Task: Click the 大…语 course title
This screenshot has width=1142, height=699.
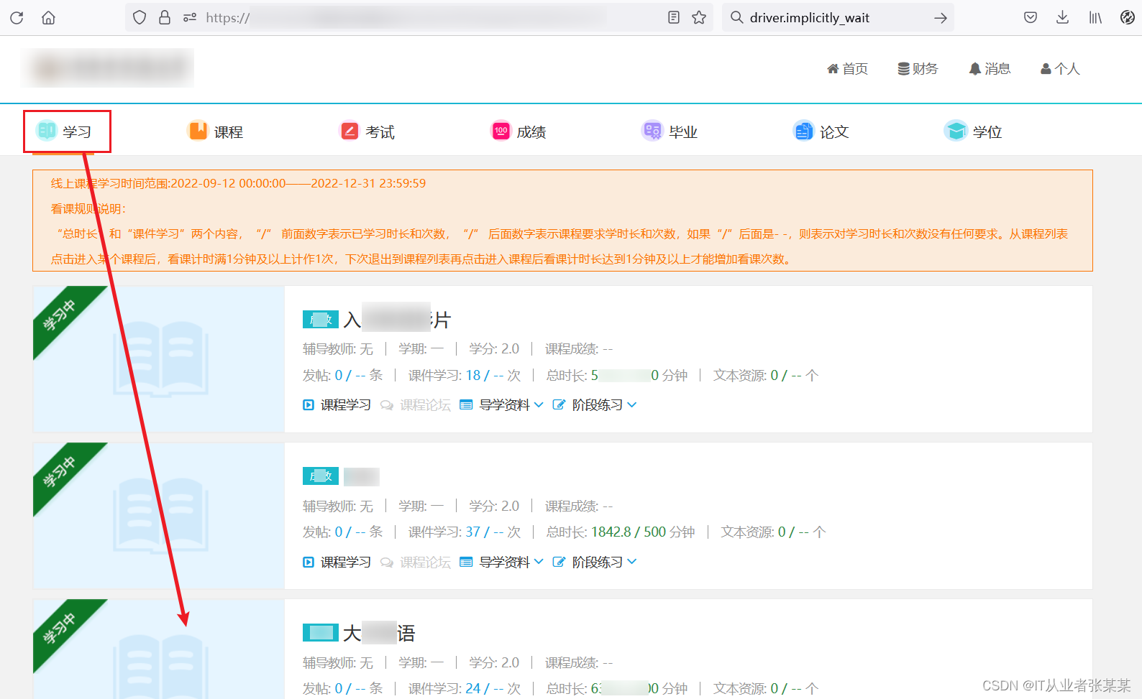Action: (x=379, y=633)
